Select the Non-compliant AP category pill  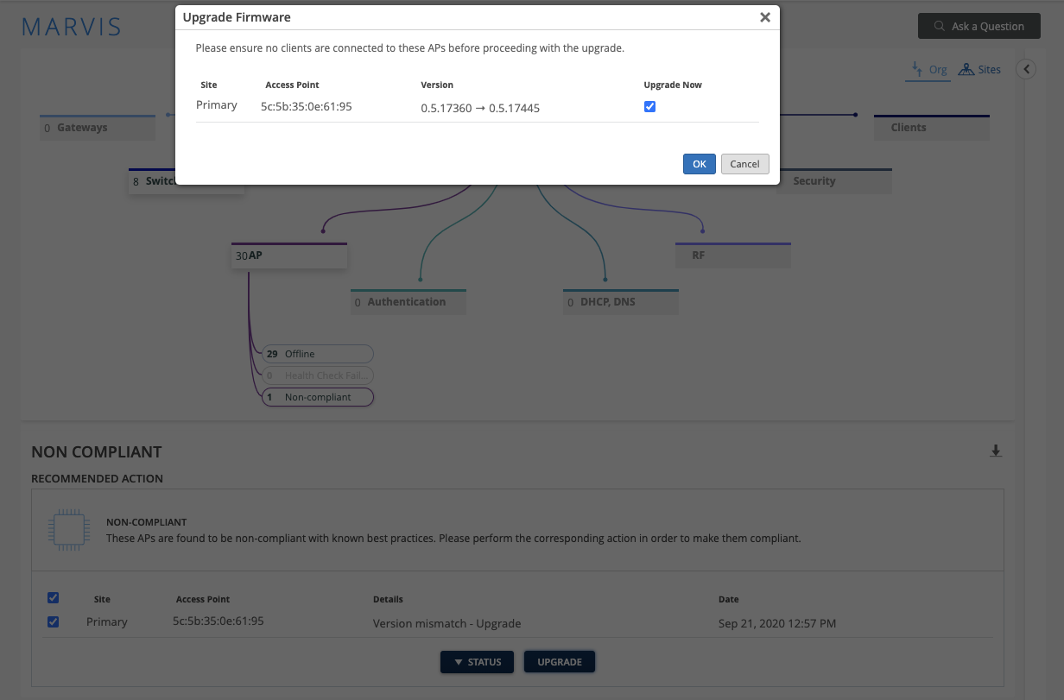[x=318, y=397]
